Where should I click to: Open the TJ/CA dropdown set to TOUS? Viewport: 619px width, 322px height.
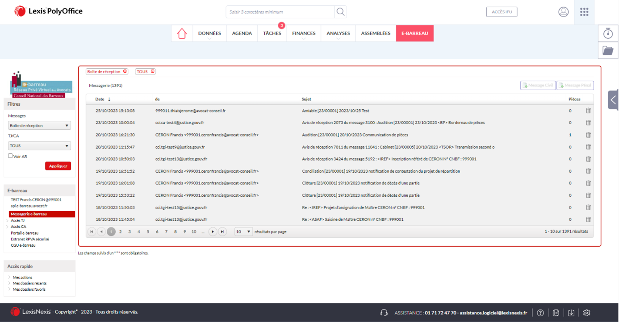(x=39, y=146)
